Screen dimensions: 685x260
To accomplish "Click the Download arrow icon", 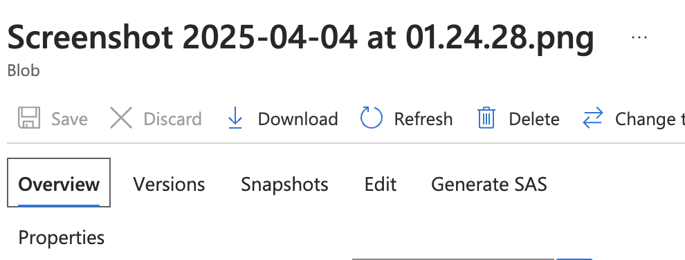I will click(x=235, y=118).
